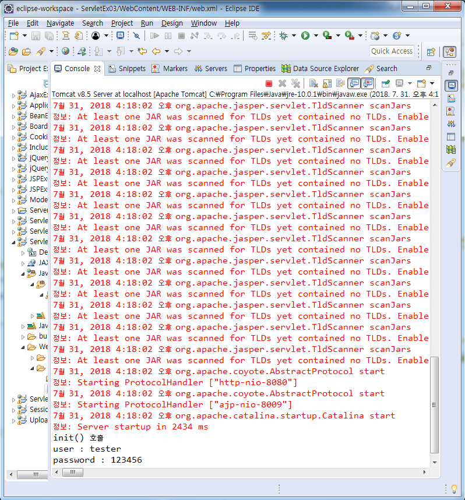
Task: Click the Project Explorer tab
Action: (28, 69)
